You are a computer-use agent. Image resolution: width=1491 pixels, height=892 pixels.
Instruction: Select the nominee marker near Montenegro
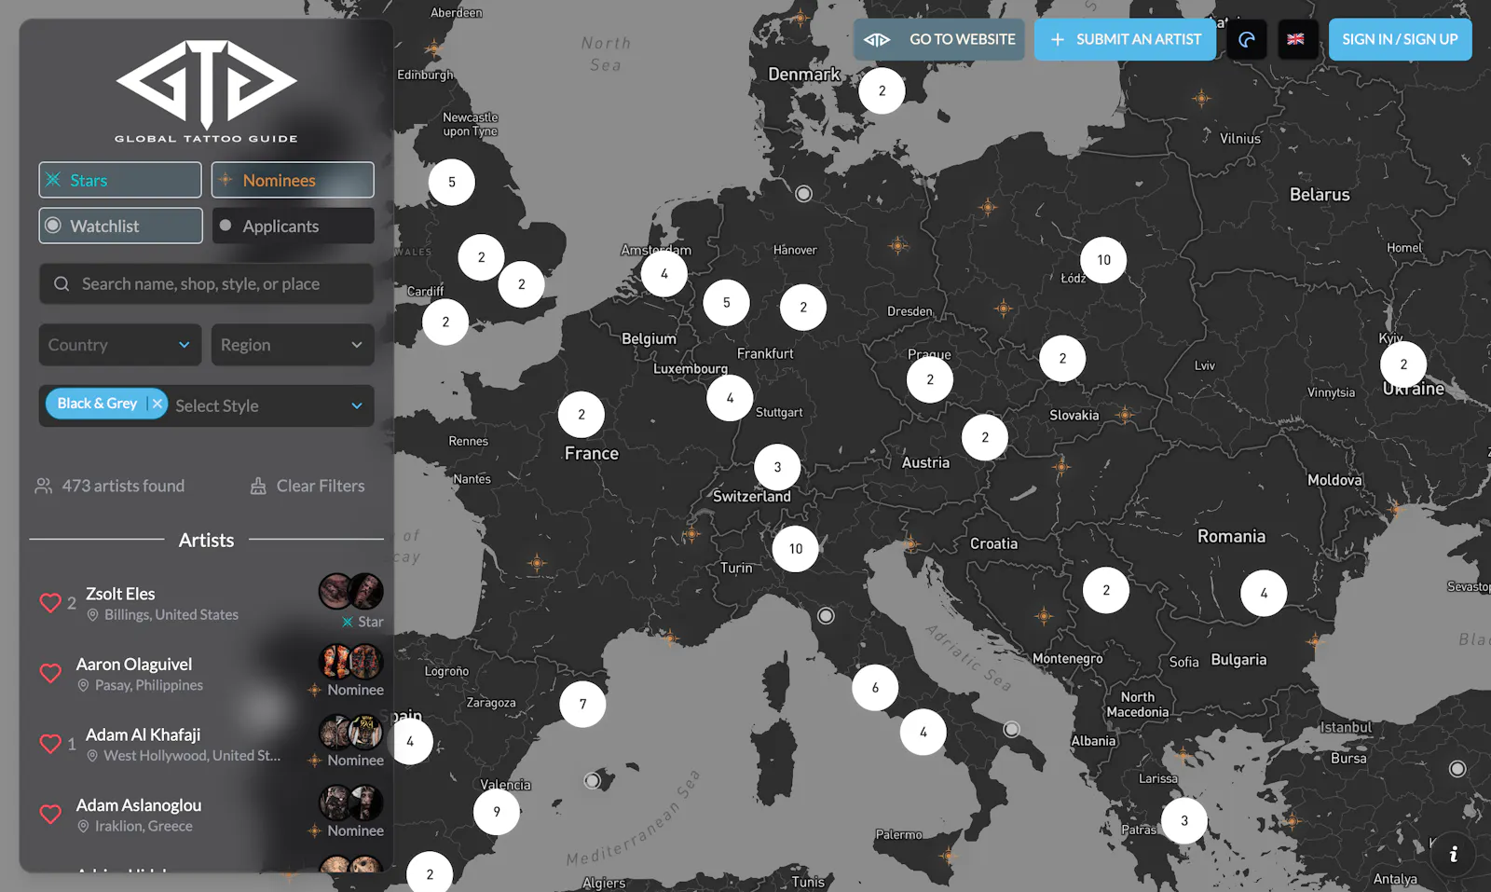point(1044,615)
